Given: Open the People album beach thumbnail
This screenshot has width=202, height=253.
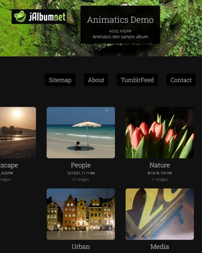Looking at the screenshot, I should (81, 133).
